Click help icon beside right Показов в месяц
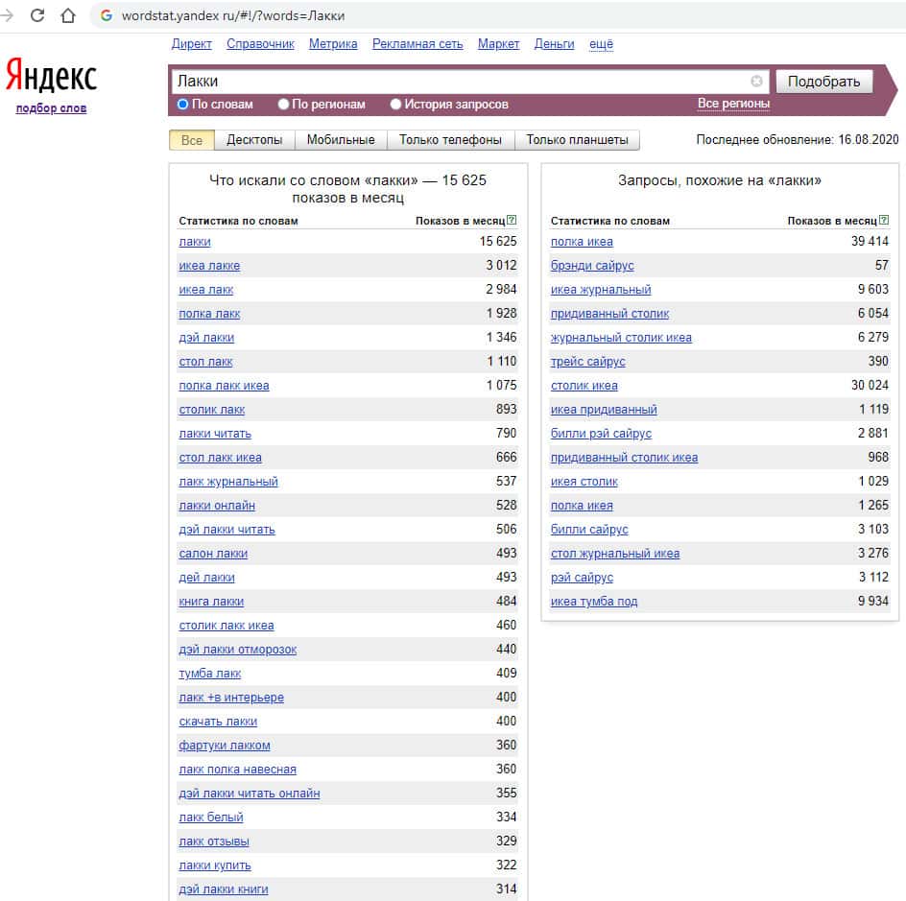The image size is (906, 901). pos(884,220)
